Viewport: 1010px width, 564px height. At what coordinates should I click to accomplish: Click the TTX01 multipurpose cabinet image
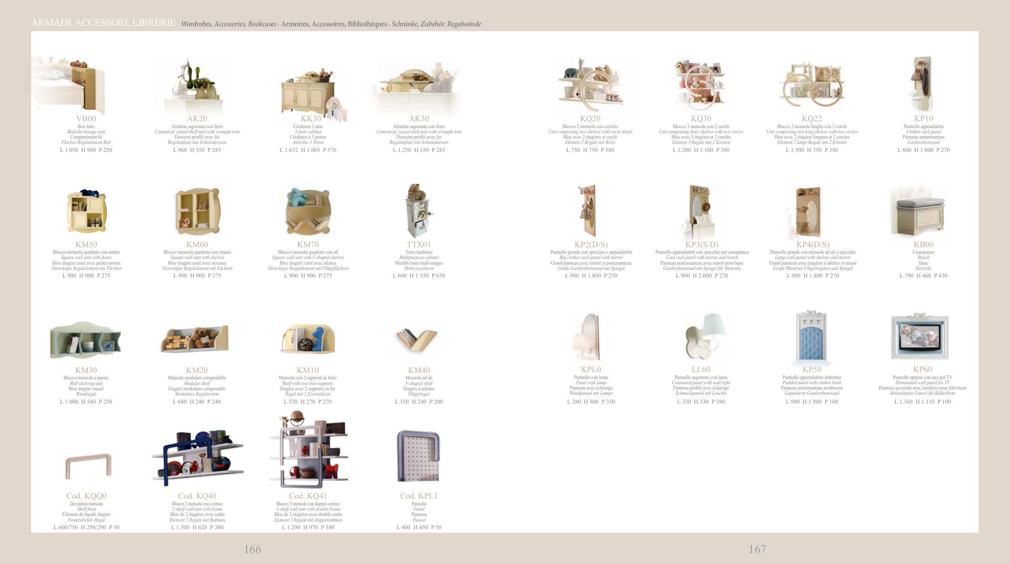coord(418,211)
